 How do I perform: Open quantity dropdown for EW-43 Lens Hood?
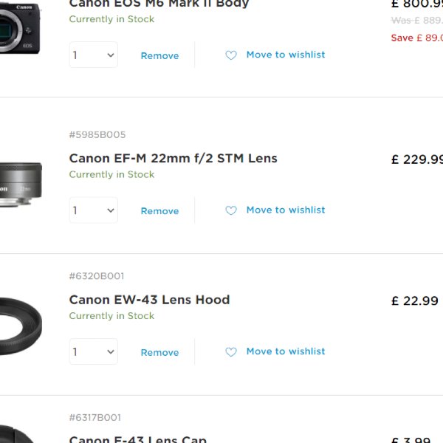point(94,352)
